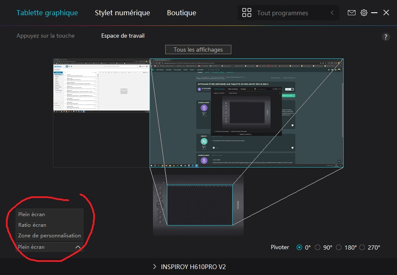Viewport: 397px width, 275px height.
Task: Click the help question mark icon
Action: (x=386, y=37)
